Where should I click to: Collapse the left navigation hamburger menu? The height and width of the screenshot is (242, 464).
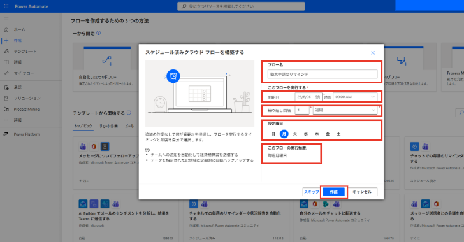pos(6,18)
